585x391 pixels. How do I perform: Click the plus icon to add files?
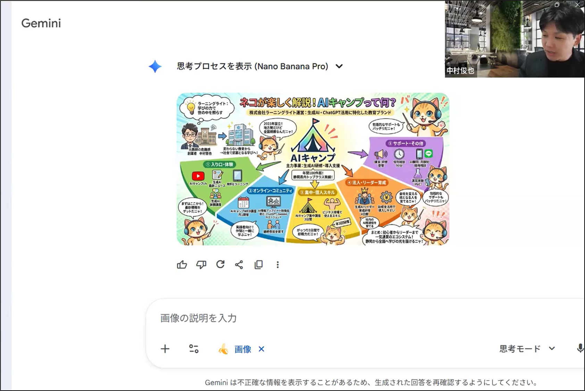click(x=165, y=349)
